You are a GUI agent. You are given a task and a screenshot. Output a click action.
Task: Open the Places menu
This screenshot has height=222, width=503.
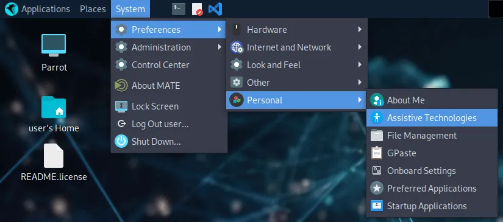click(93, 9)
